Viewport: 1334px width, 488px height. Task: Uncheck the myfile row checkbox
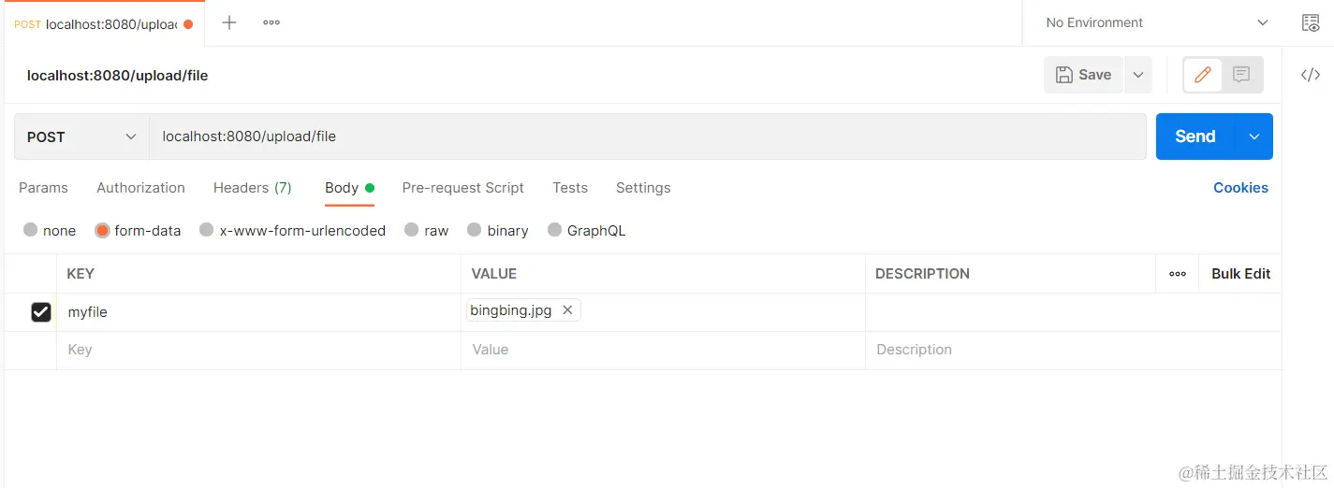click(41, 312)
